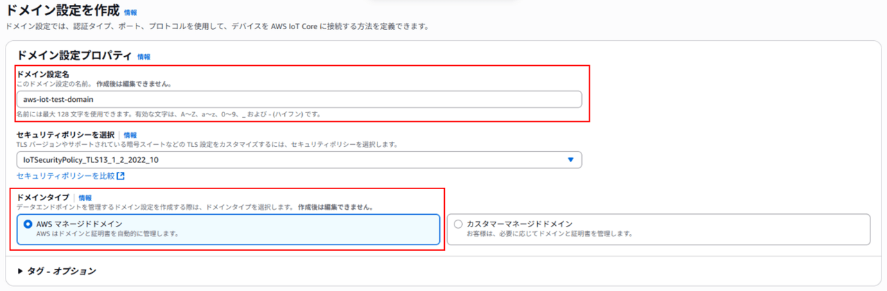Open 情報 link beside セキュリティポリシーを選択
The height and width of the screenshot is (291, 887).
pos(130,135)
